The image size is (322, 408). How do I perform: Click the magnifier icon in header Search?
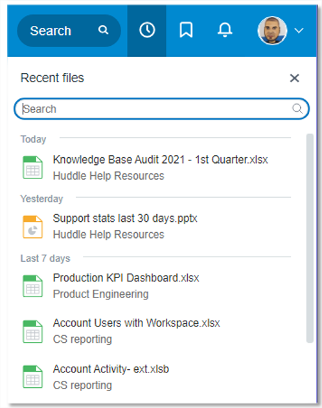(x=103, y=30)
